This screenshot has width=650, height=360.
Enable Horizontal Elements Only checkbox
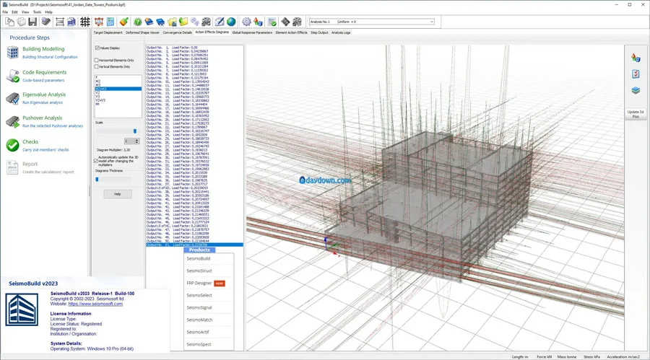(x=97, y=60)
